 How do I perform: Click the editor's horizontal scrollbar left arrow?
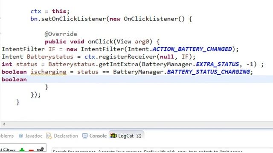pyautogui.click(x=4, y=124)
